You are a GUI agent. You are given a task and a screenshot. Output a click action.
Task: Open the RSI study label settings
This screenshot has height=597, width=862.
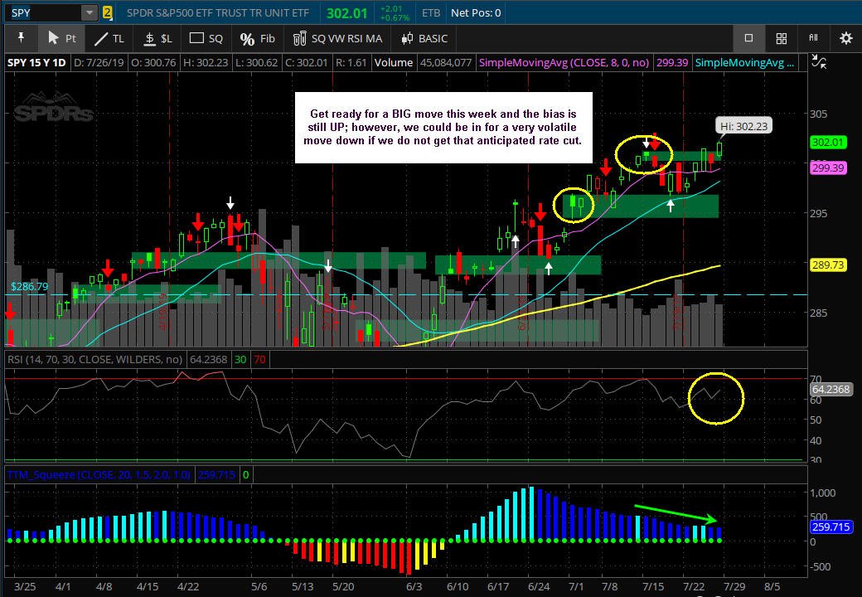[x=94, y=360]
